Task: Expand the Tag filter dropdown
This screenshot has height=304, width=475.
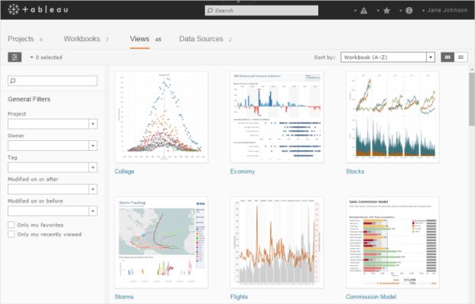Action: point(93,168)
